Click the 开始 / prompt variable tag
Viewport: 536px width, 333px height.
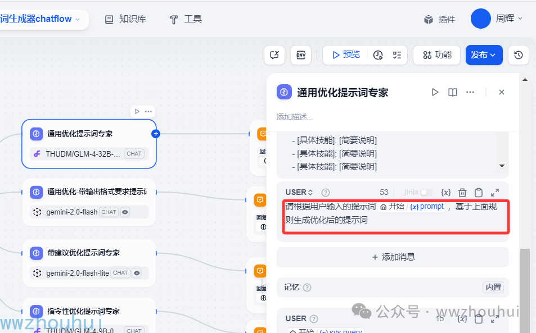click(412, 207)
